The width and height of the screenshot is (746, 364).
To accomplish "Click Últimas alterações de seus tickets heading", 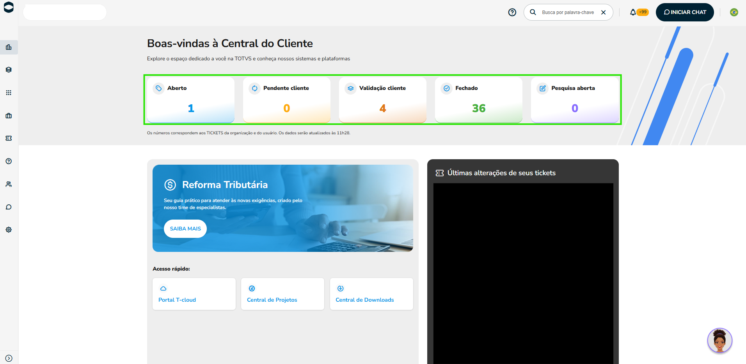I will (x=501, y=173).
